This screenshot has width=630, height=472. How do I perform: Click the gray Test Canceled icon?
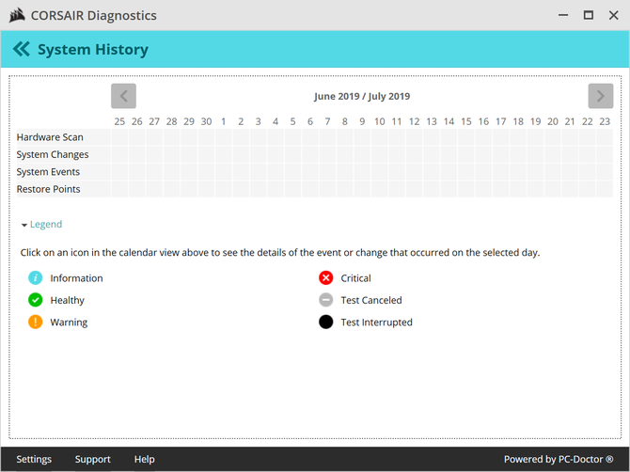[326, 300]
